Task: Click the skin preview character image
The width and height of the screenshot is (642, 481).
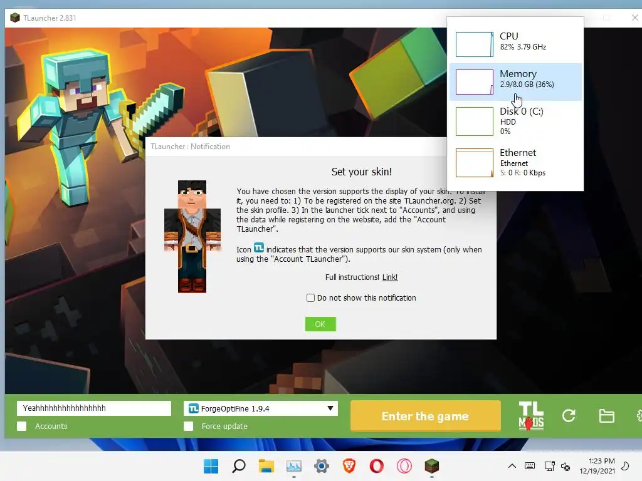Action: [192, 236]
